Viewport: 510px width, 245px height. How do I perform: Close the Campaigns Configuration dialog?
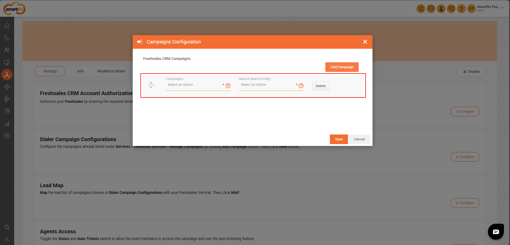365,42
